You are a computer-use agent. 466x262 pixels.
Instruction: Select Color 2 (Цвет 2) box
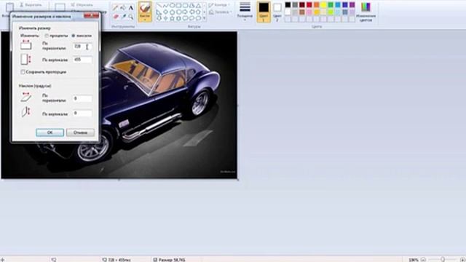click(x=277, y=12)
